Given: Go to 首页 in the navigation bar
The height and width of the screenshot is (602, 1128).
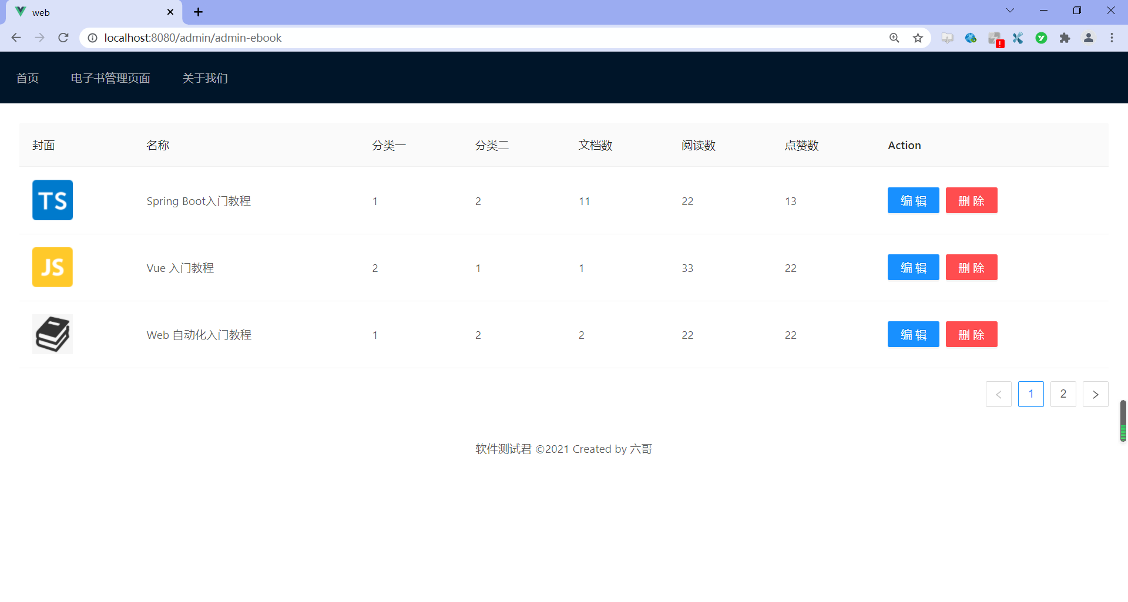Looking at the screenshot, I should (28, 78).
